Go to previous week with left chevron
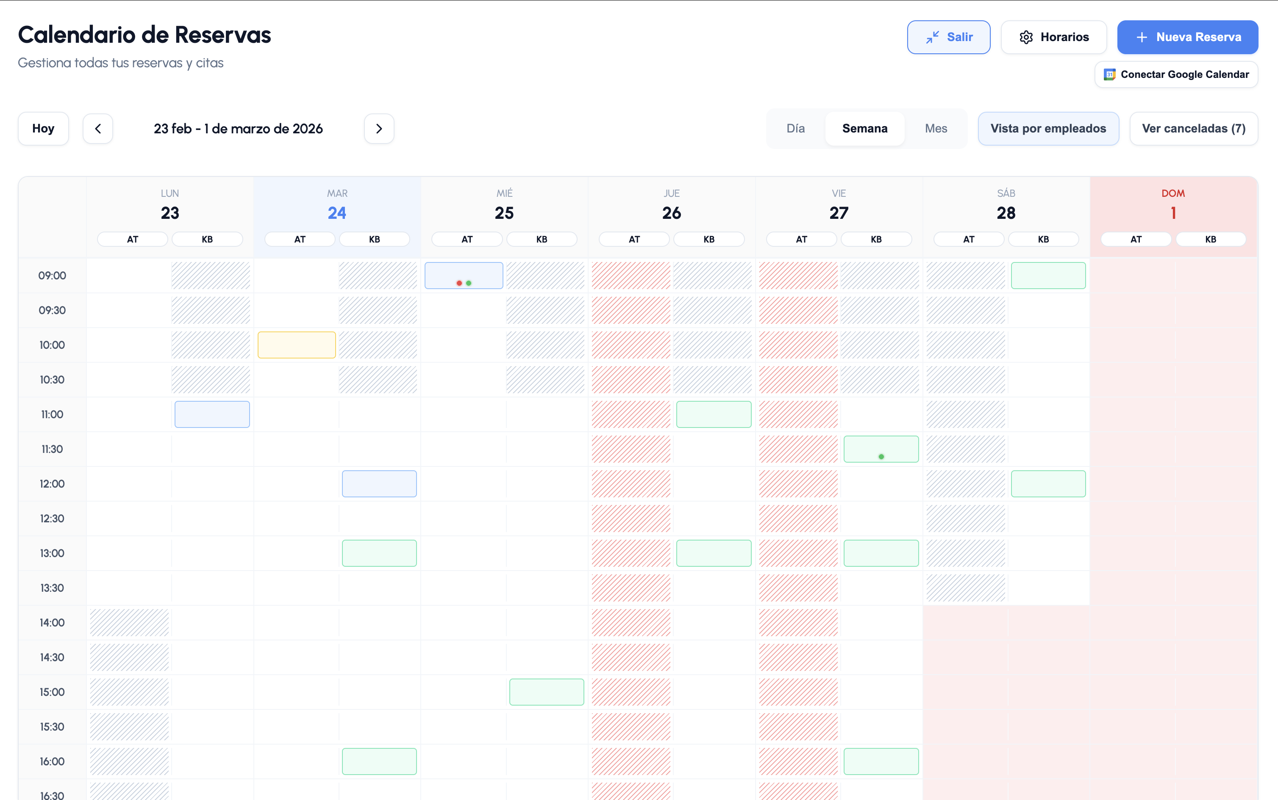1278x800 pixels. [98, 129]
